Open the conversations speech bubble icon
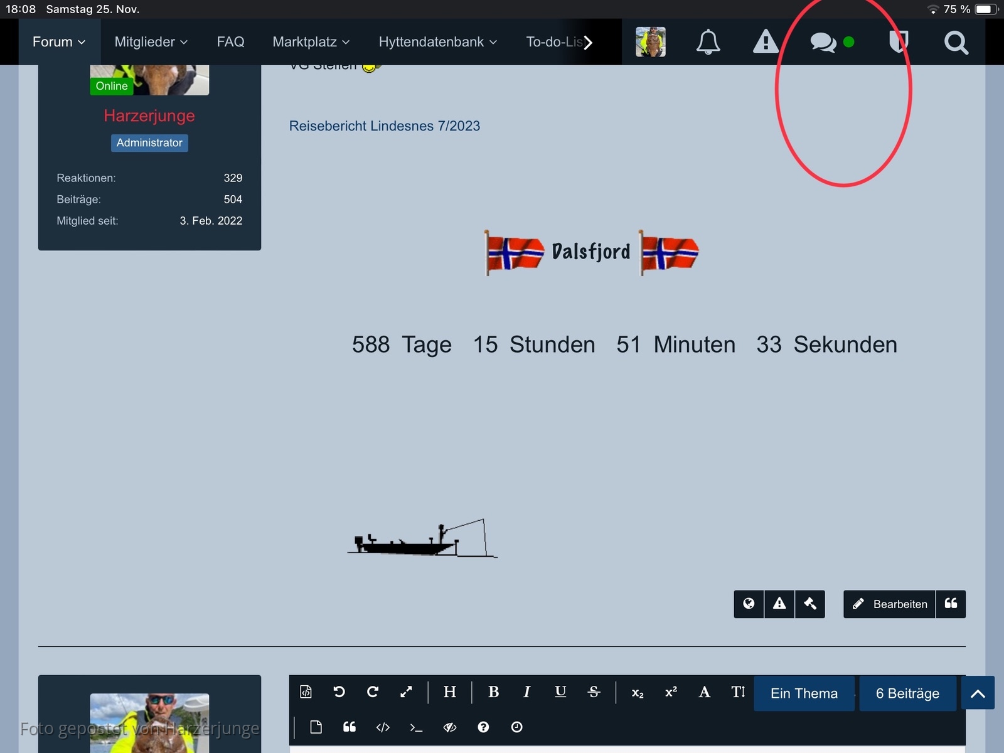The image size is (1004, 753). coord(823,42)
